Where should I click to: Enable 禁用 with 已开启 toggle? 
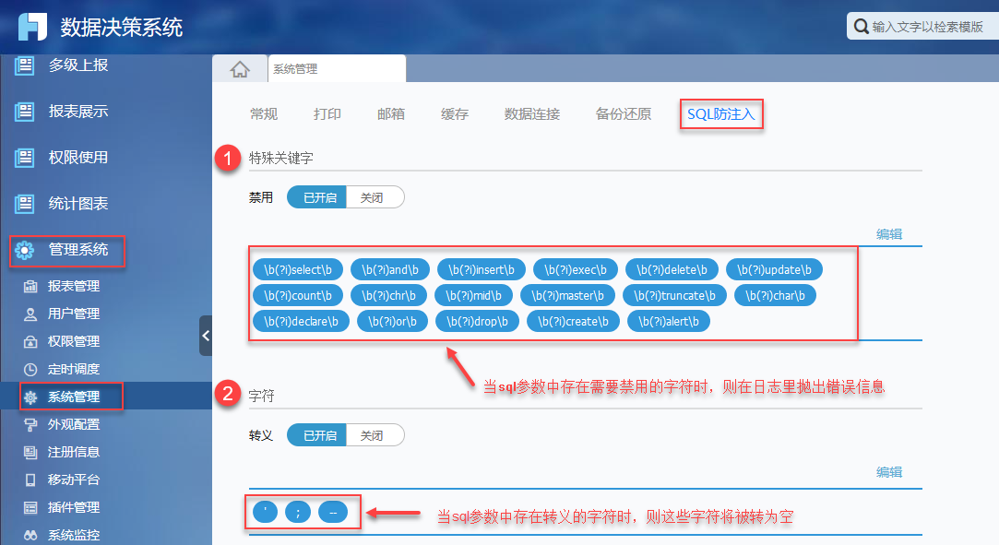coord(317,197)
